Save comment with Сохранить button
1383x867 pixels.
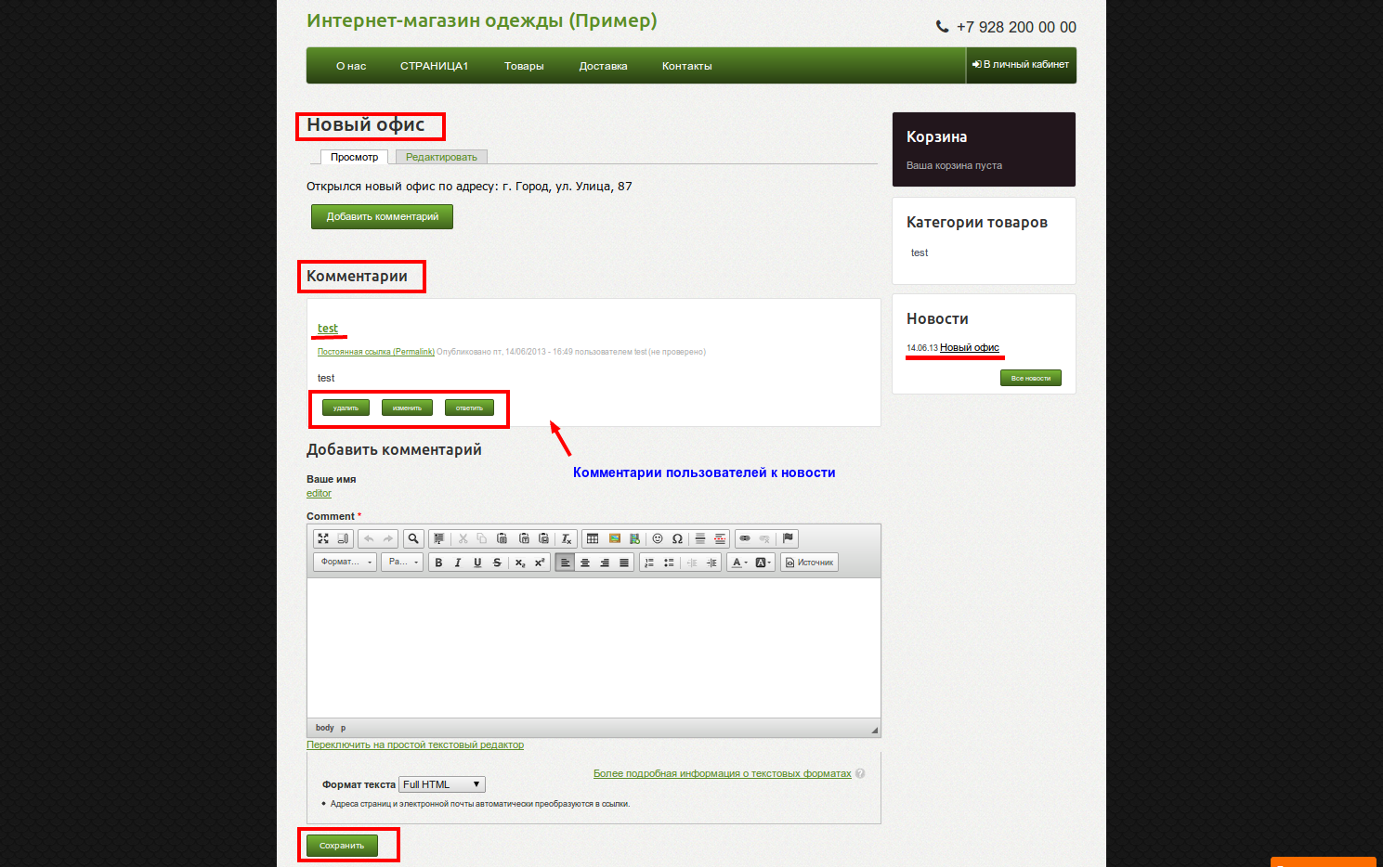point(342,846)
